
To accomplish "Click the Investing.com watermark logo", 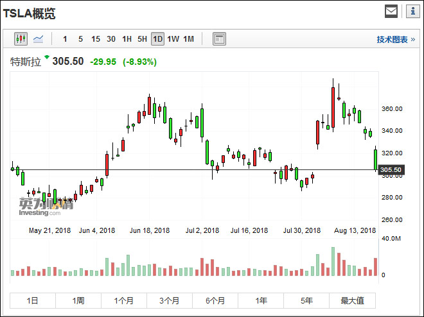I will click(46, 207).
